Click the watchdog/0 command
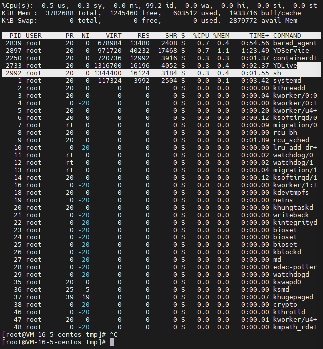This screenshot has width=323, height=349. point(293,155)
